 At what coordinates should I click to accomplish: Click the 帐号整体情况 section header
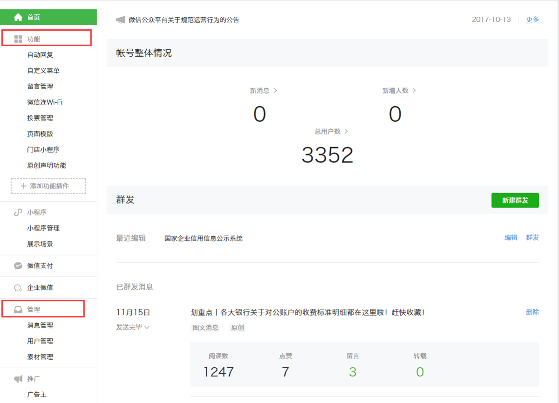pos(144,53)
